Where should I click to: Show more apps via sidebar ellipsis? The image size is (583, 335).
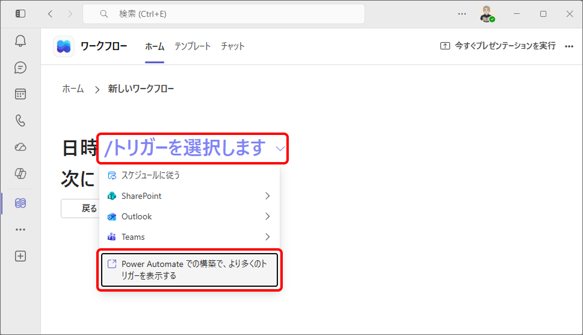coord(20,230)
